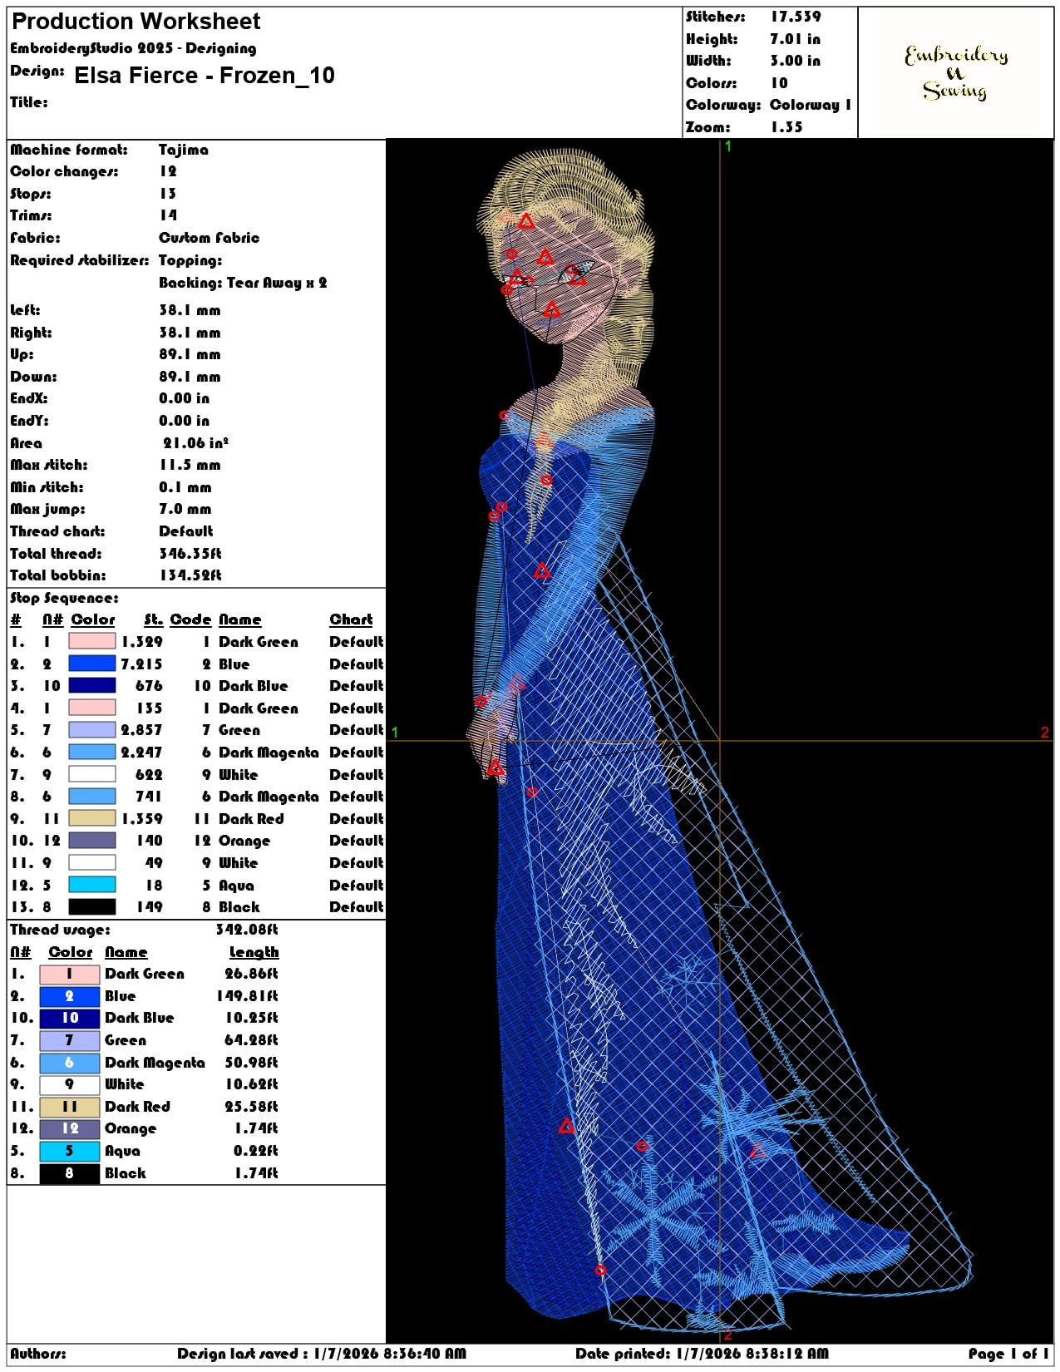This screenshot has height=1372, width=1060.
Task: Click the Dark Blue swatch in stop 3
Action: click(x=91, y=686)
